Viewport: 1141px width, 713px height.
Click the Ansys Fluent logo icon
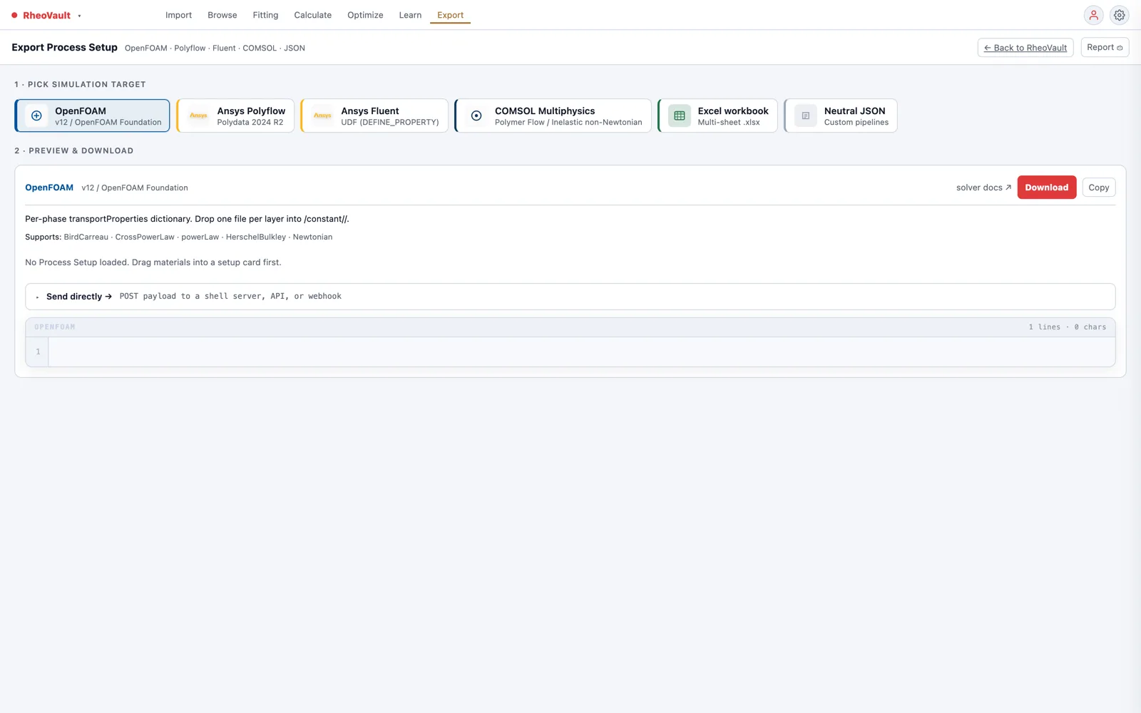pos(322,116)
